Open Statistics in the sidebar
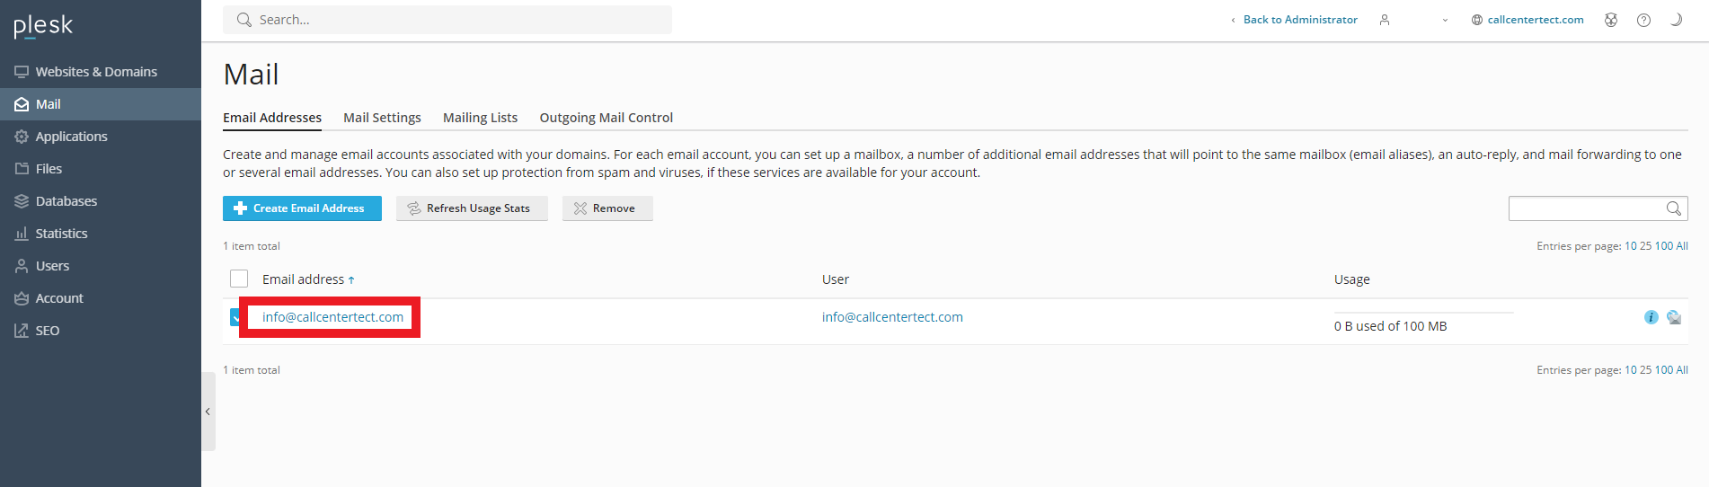The width and height of the screenshot is (1709, 487). click(61, 234)
